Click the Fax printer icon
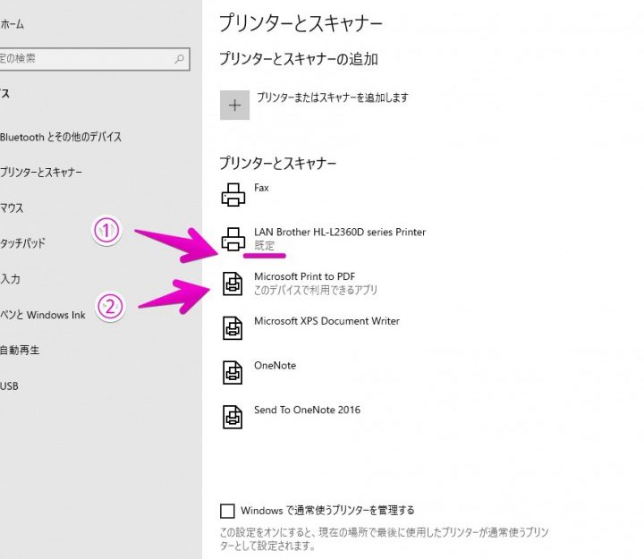 click(x=233, y=195)
